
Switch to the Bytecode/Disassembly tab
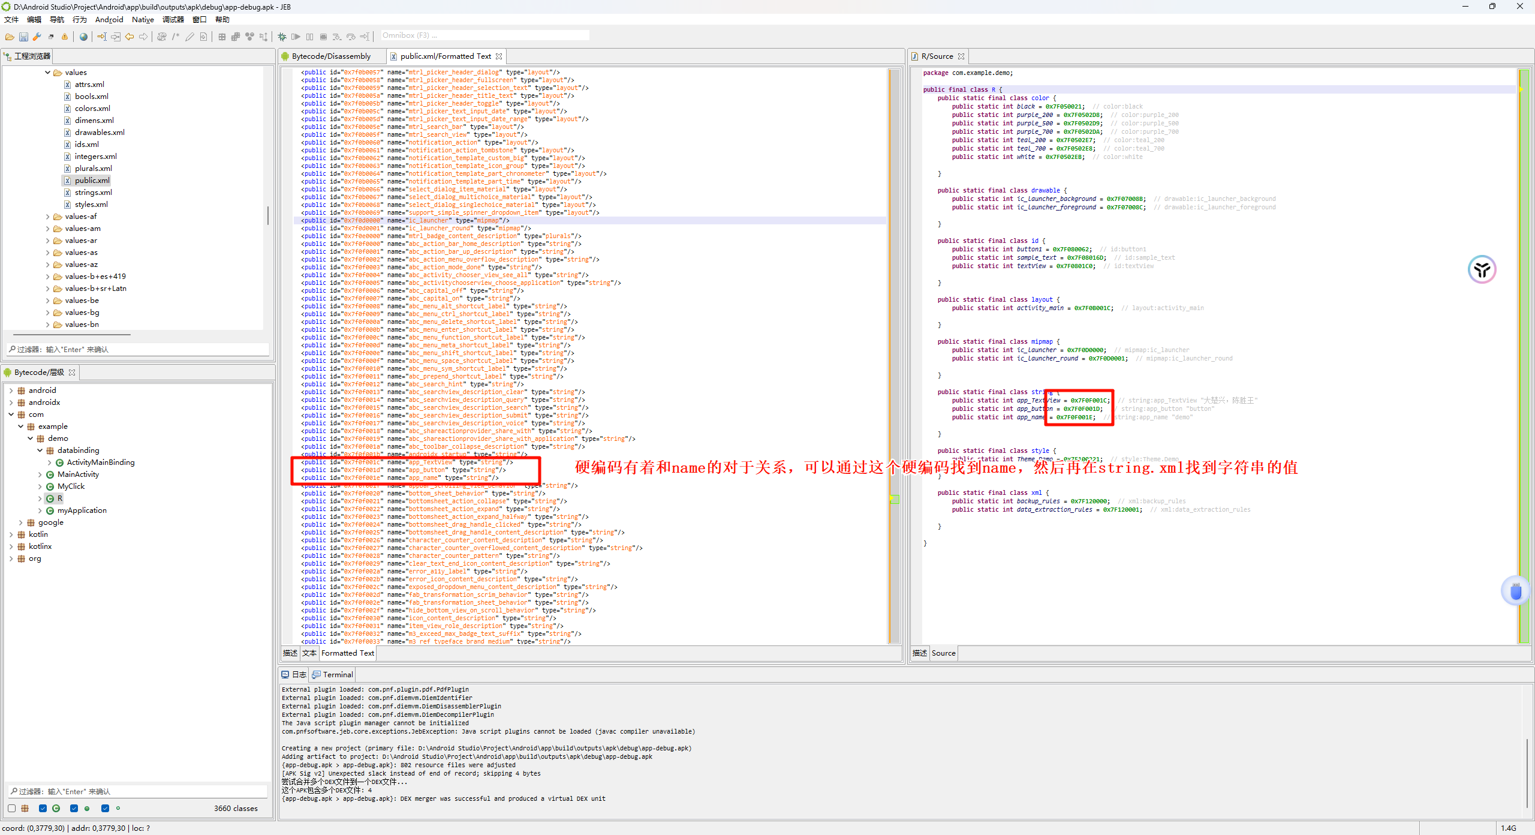[x=331, y=56]
